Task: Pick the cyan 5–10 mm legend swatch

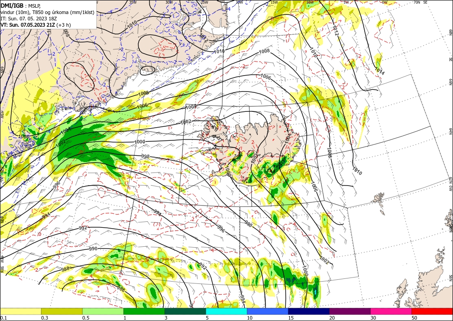Action: point(226,311)
